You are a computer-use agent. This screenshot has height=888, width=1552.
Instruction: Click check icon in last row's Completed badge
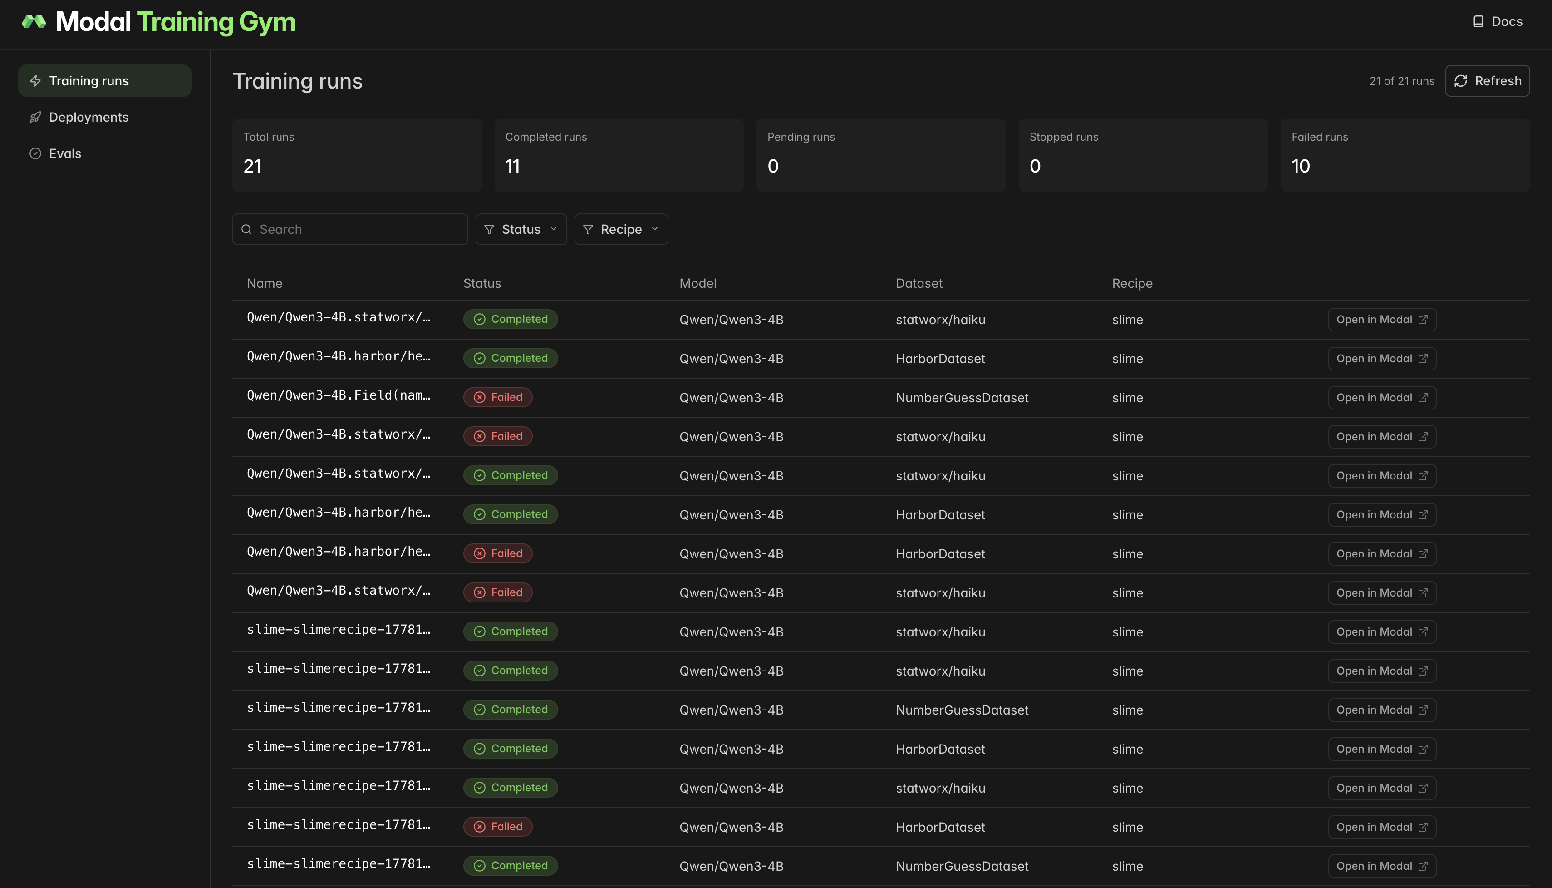pyautogui.click(x=480, y=865)
